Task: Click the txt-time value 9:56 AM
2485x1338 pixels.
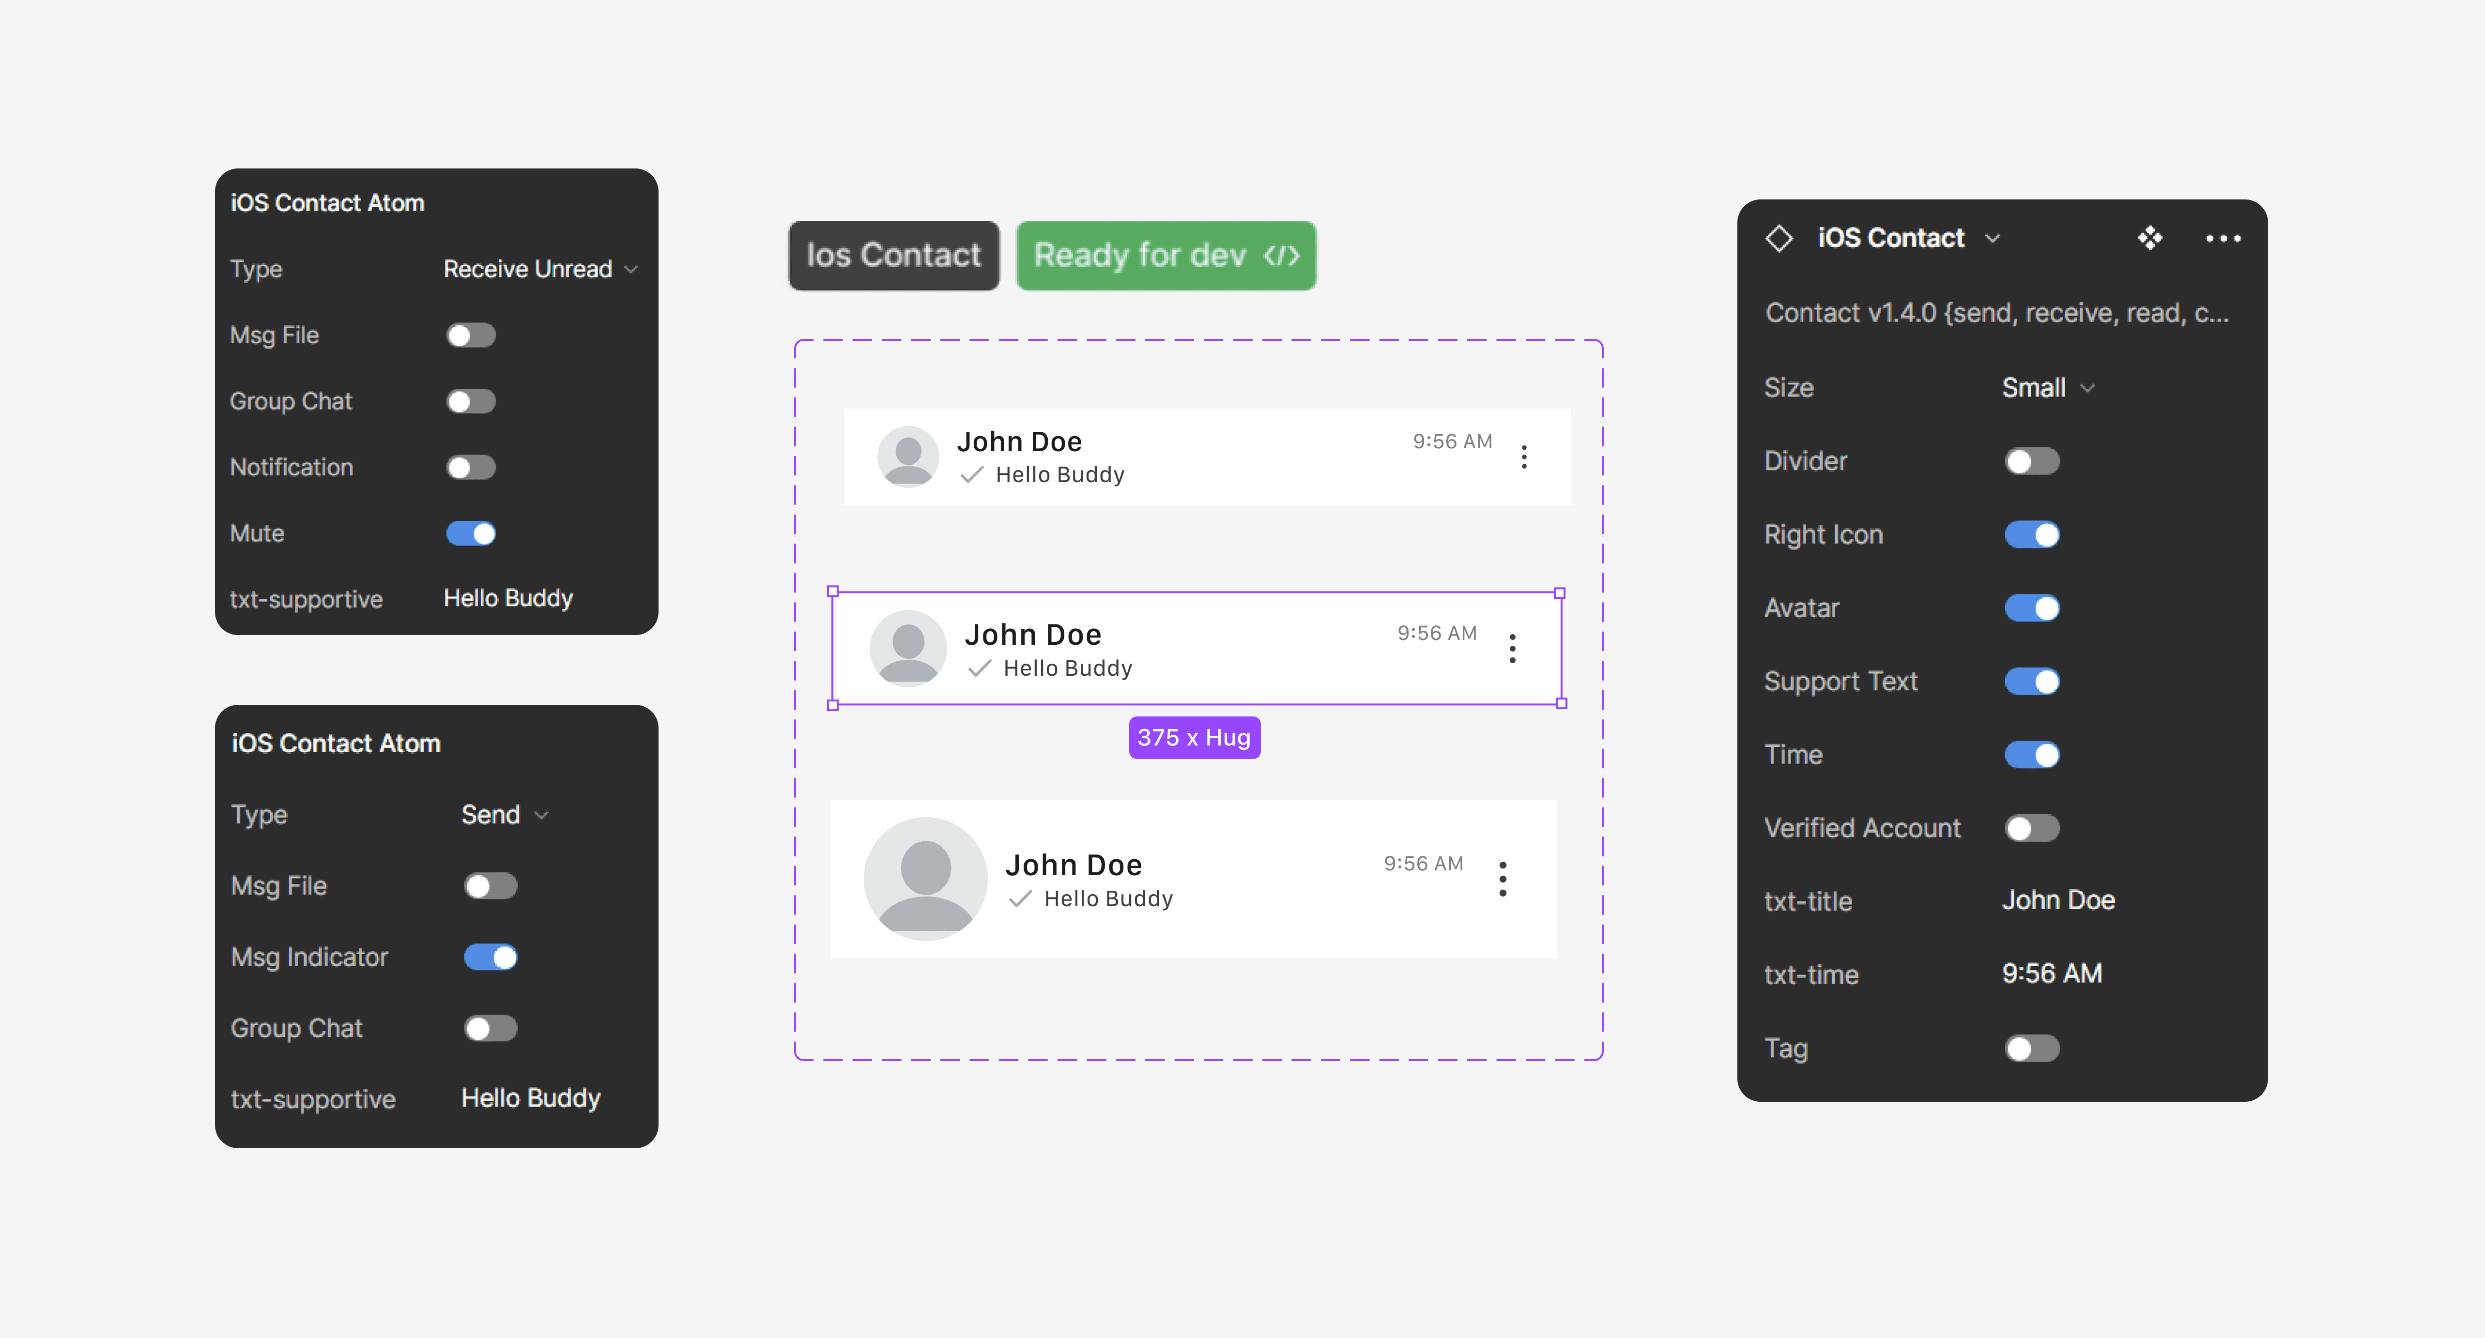Action: 2052,973
